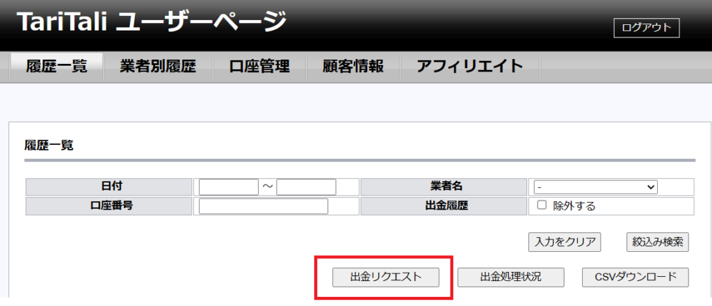
Task: Select the 顧客情報 tab
Action: (x=353, y=67)
